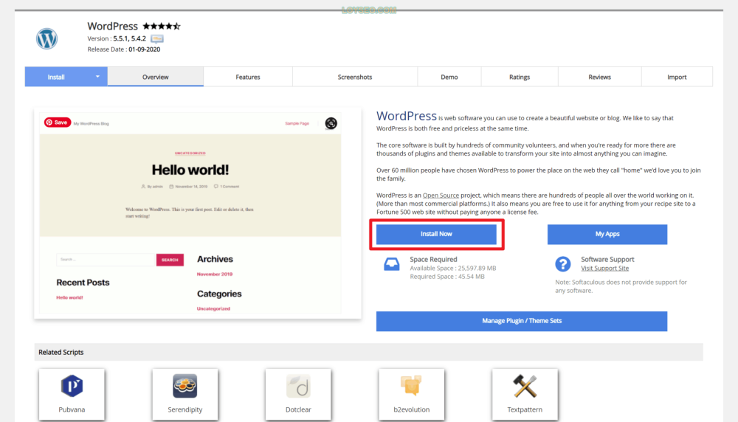Go to the Reviews tab
Viewport: 738px width, 422px height.
pos(599,77)
